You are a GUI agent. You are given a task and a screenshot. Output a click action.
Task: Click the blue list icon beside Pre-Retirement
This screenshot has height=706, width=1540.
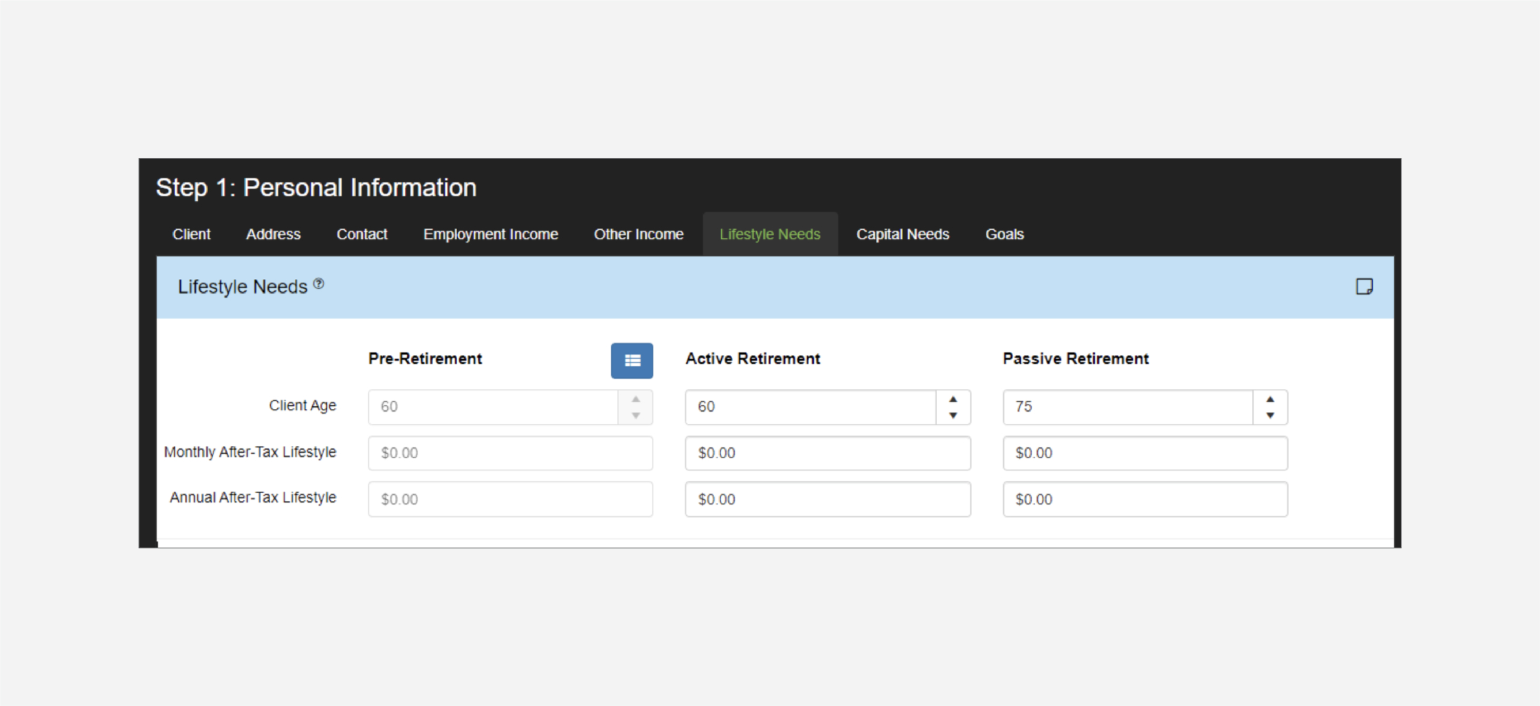point(632,360)
